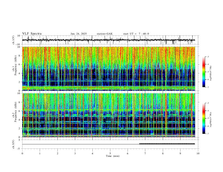The width and height of the screenshot is (223, 172).
Task: Click the ch.1 color scale bar
Action: click(204, 72)
